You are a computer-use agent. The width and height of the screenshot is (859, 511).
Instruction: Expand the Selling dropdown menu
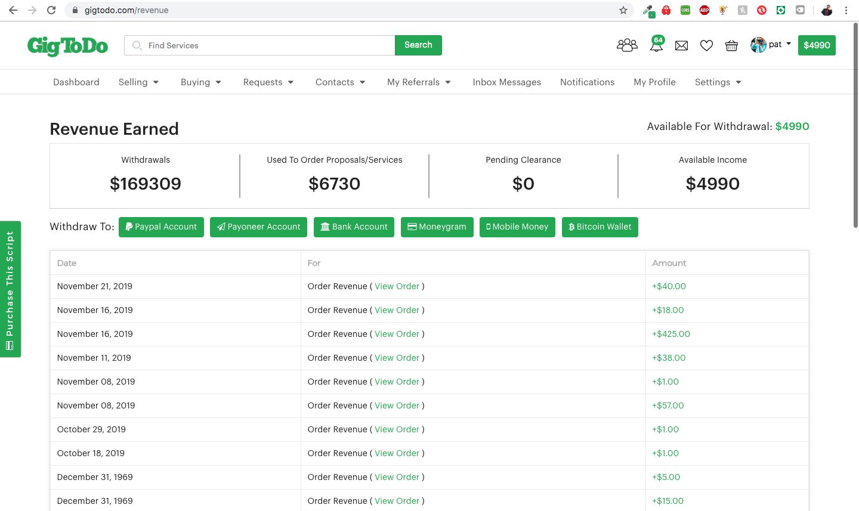tap(138, 82)
